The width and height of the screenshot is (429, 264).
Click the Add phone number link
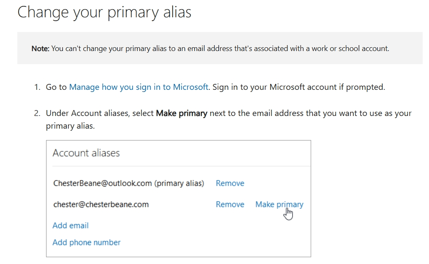(87, 242)
